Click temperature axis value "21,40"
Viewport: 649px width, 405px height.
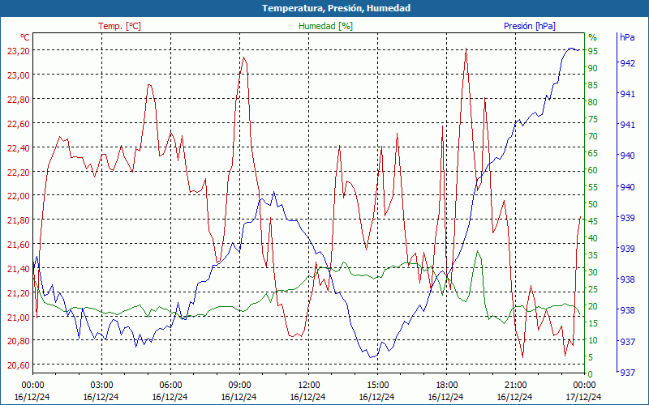[18, 269]
